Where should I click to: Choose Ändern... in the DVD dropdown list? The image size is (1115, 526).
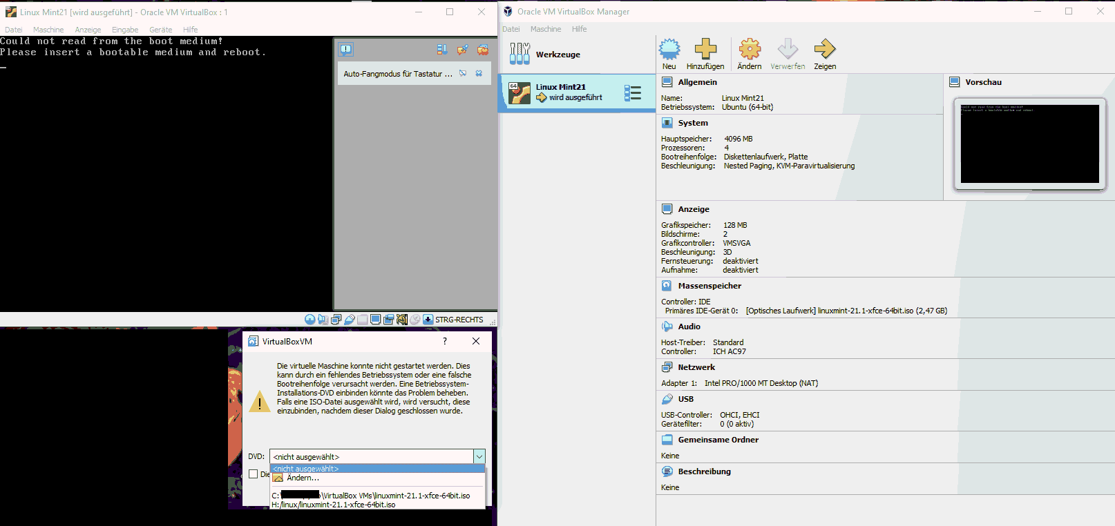pos(377,478)
